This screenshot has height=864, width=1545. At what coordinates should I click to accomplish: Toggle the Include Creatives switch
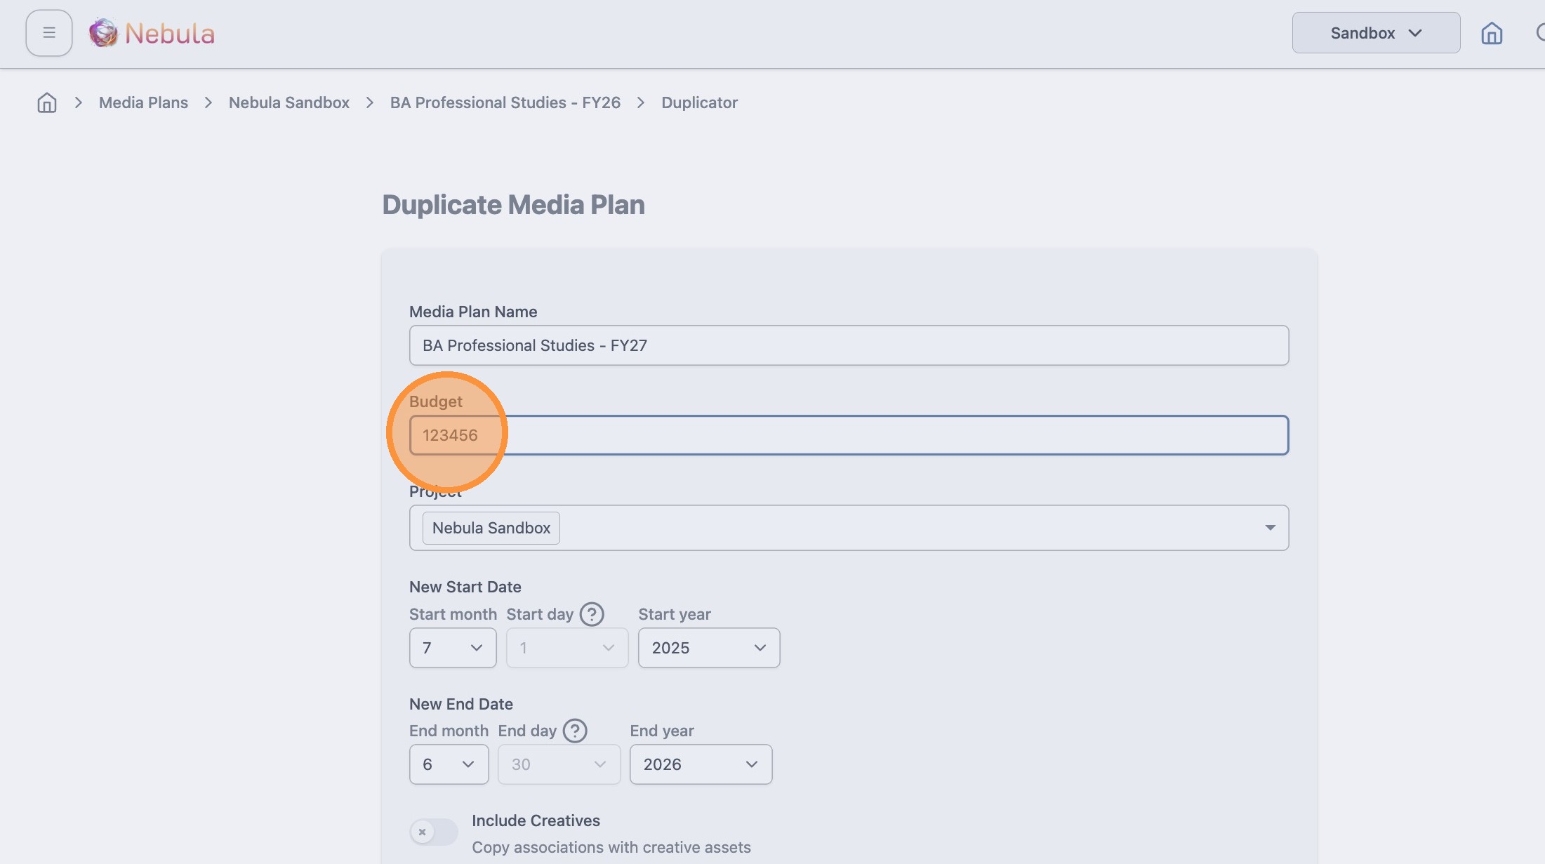[434, 832]
